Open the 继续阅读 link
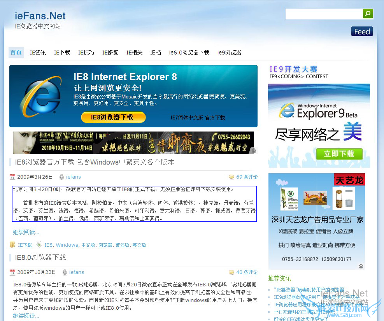Screen dimensions: 384x321 coord(26,232)
